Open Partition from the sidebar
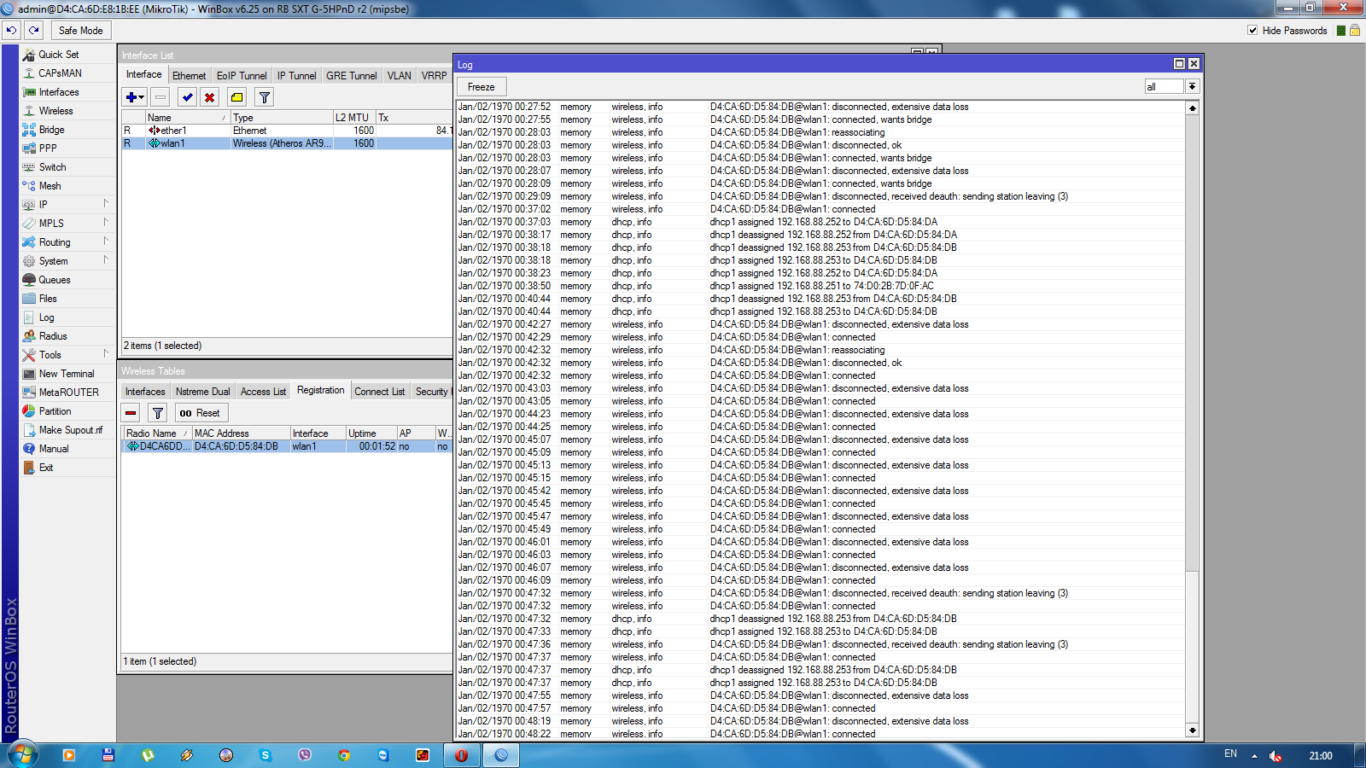The width and height of the screenshot is (1366, 768). (x=55, y=411)
